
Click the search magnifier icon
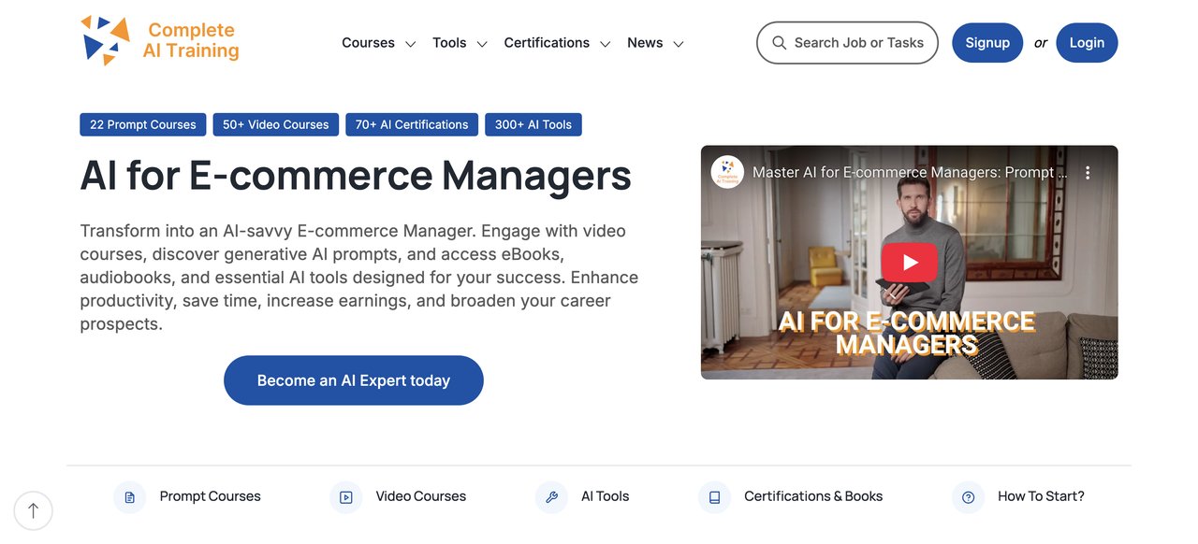[779, 43]
